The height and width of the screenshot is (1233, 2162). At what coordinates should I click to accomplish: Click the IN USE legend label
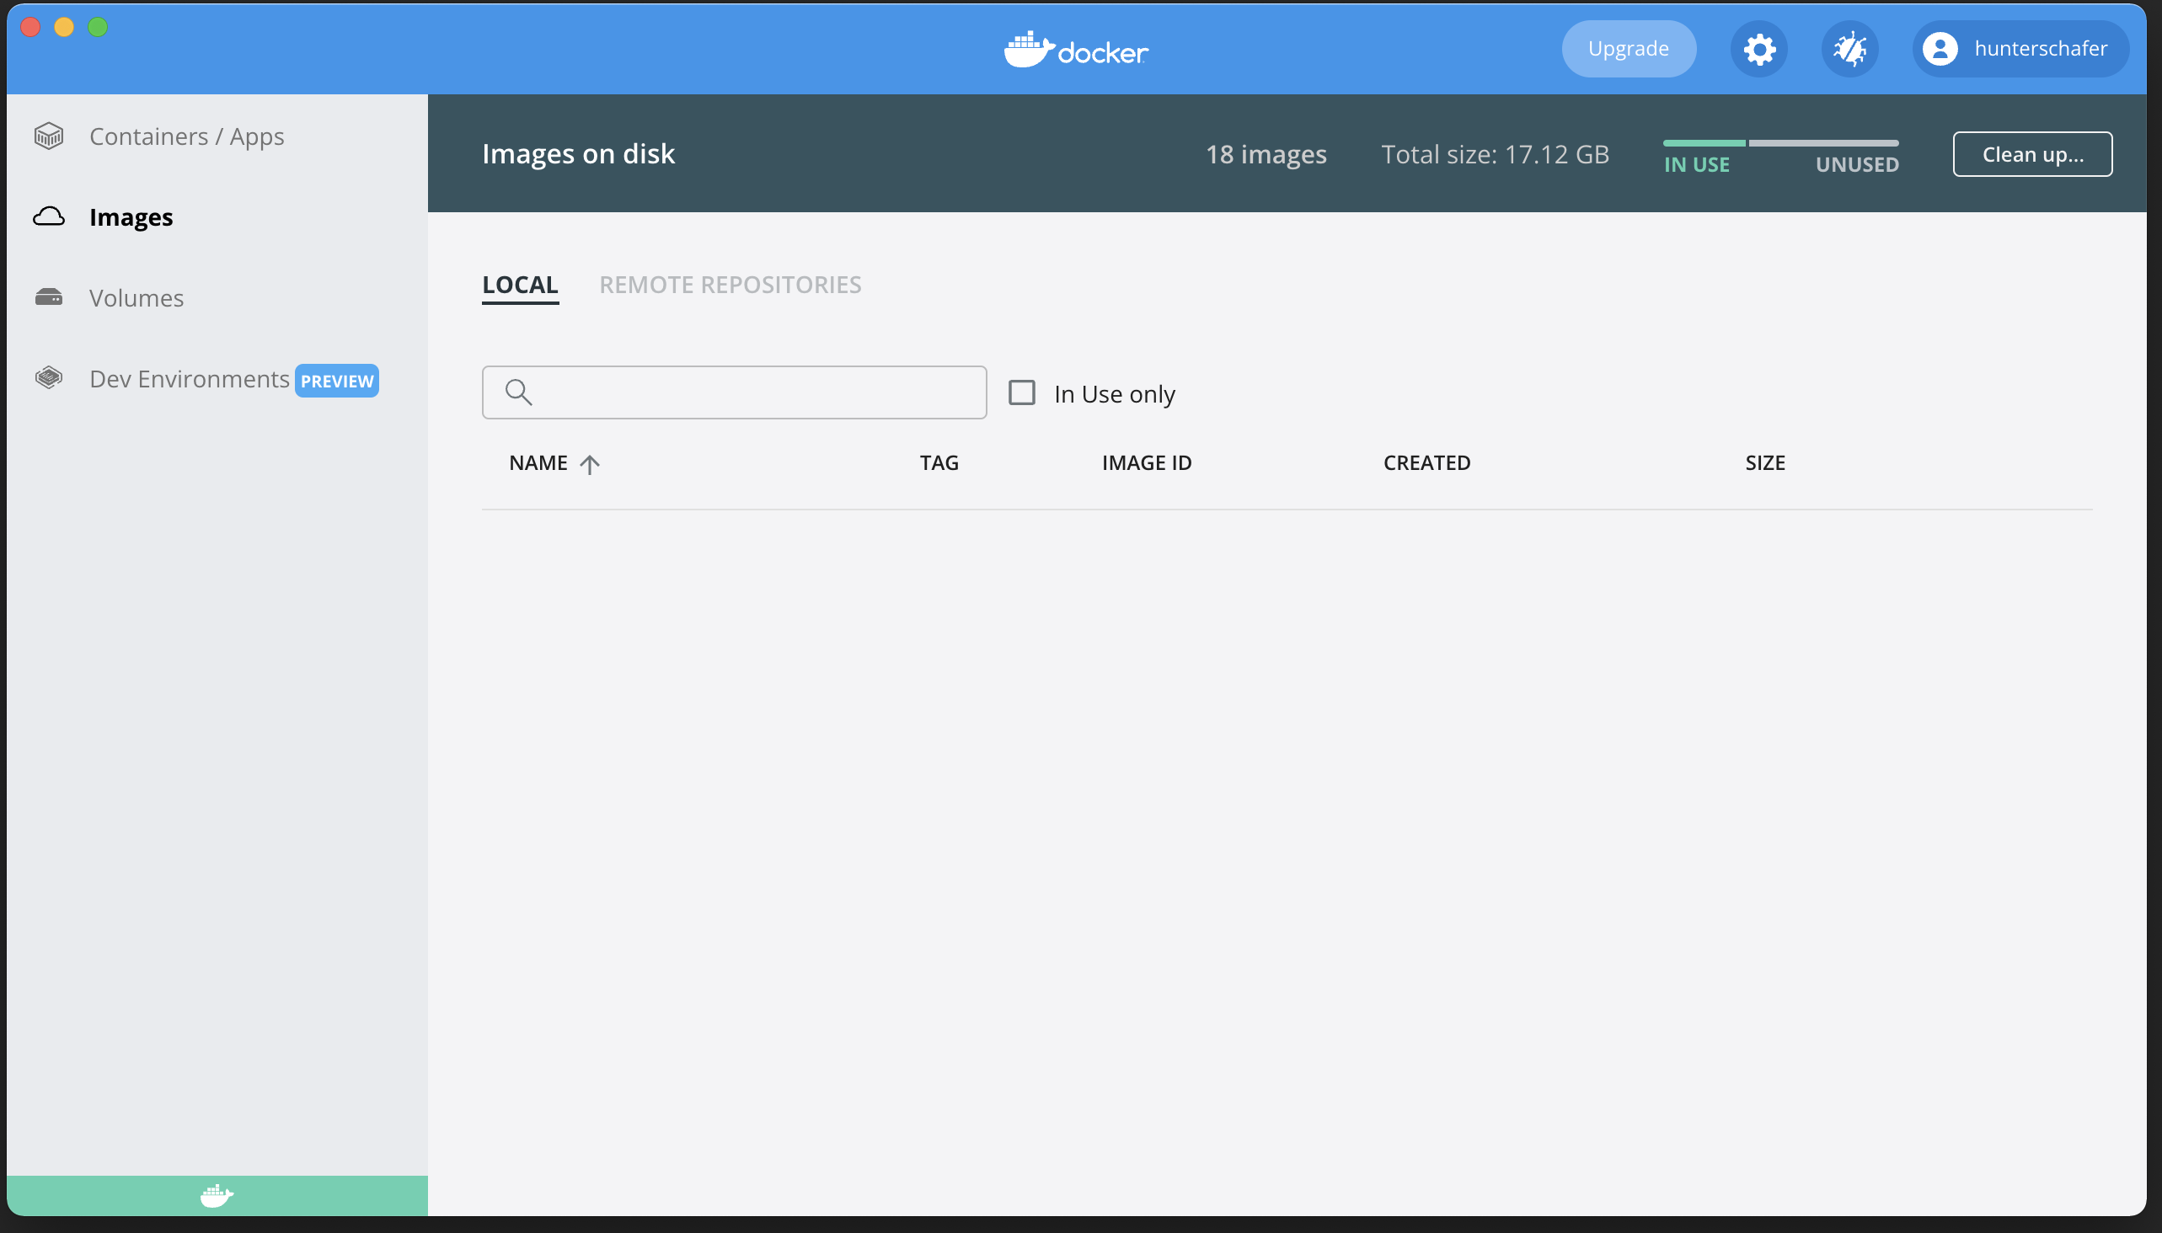[x=1697, y=164]
